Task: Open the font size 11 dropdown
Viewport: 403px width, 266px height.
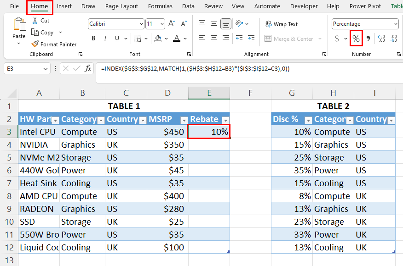Action: point(162,24)
